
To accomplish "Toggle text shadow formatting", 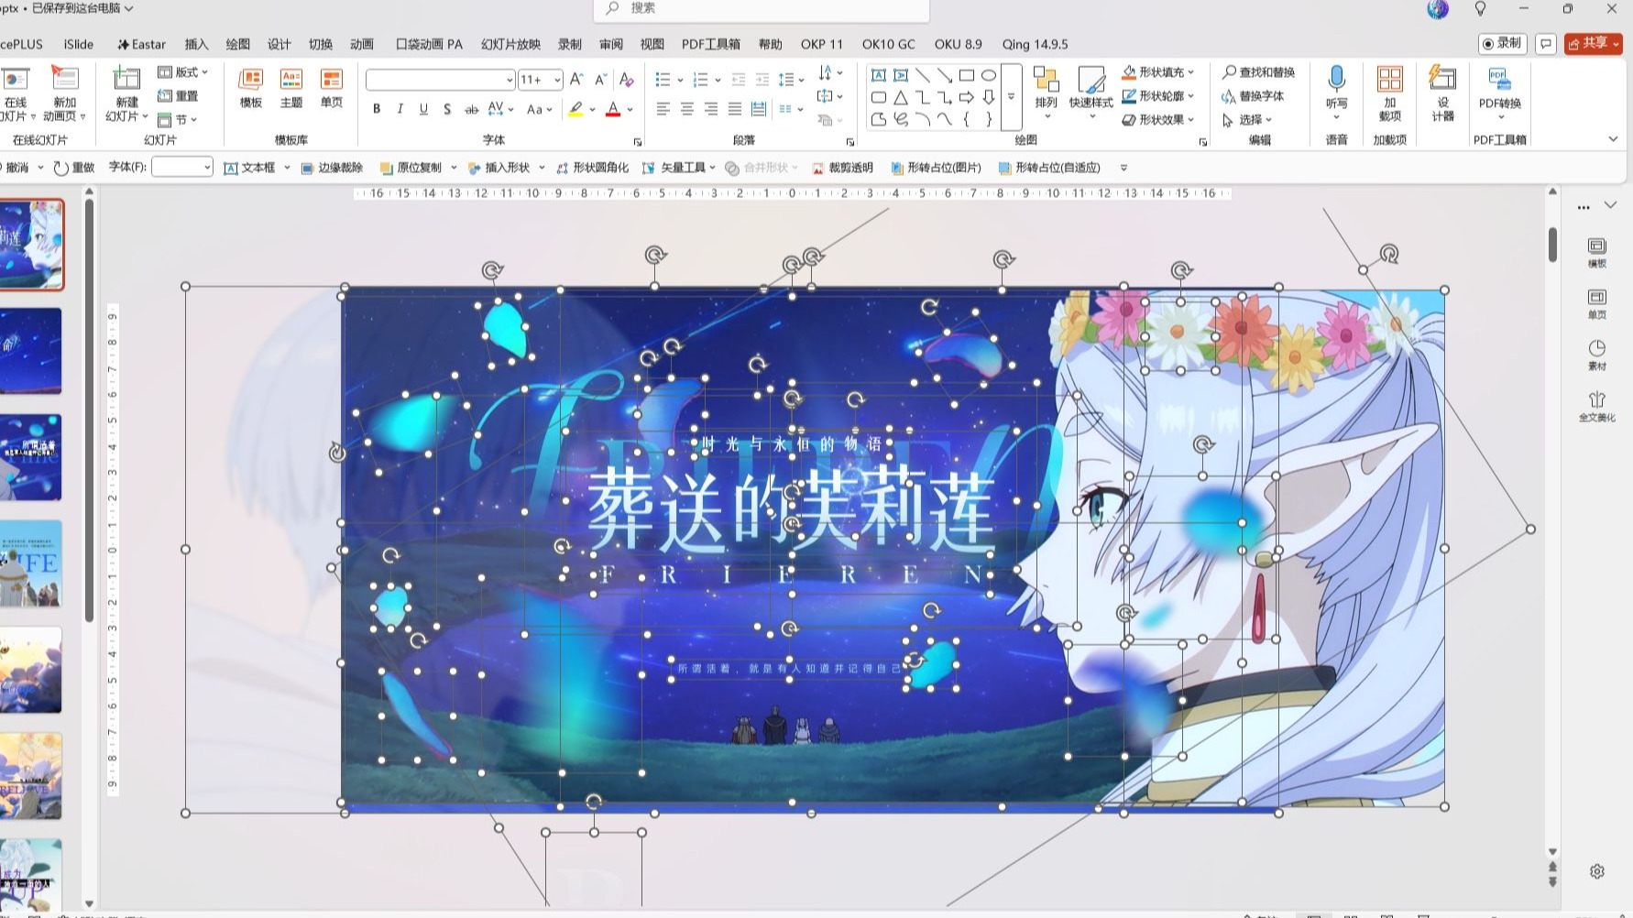I will pos(447,109).
